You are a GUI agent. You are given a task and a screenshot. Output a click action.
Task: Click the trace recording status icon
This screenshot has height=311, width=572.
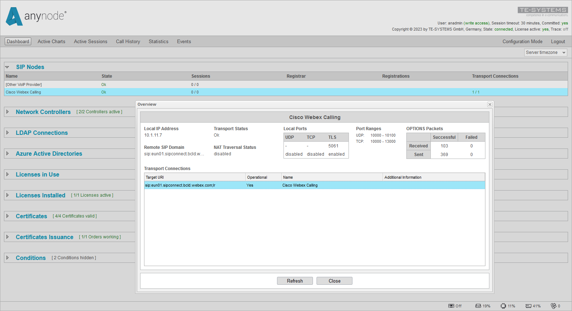(x=451, y=306)
